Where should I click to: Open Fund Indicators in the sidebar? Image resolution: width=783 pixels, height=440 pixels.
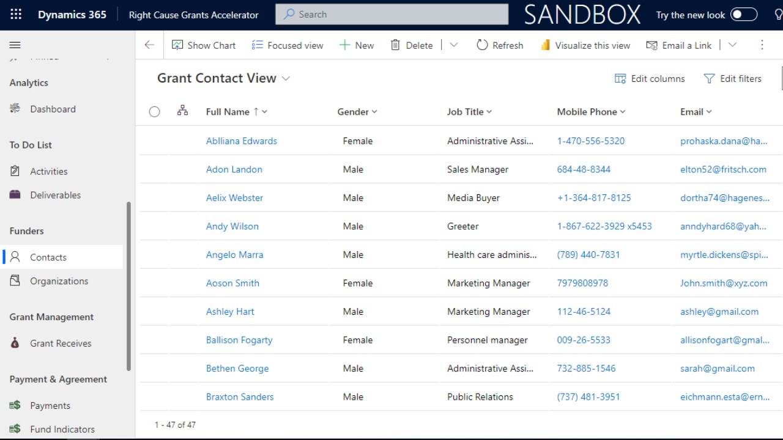pyautogui.click(x=62, y=429)
